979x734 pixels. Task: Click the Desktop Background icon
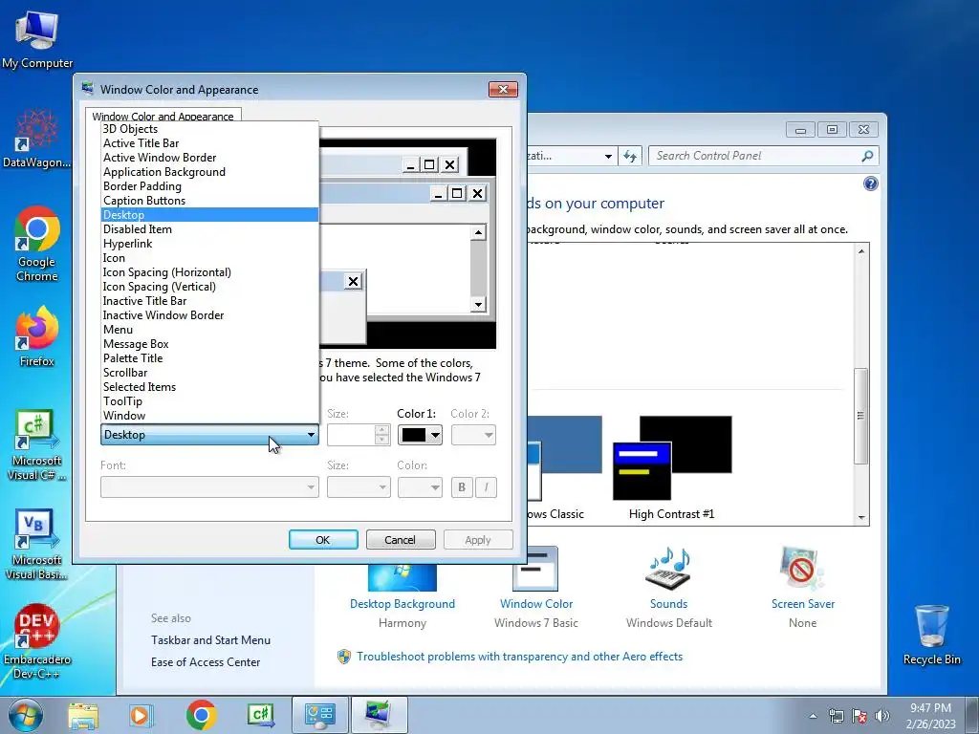(x=402, y=577)
